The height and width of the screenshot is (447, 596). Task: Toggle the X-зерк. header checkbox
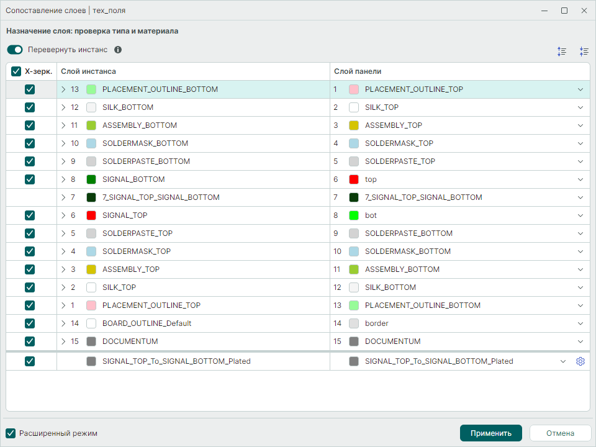point(16,71)
